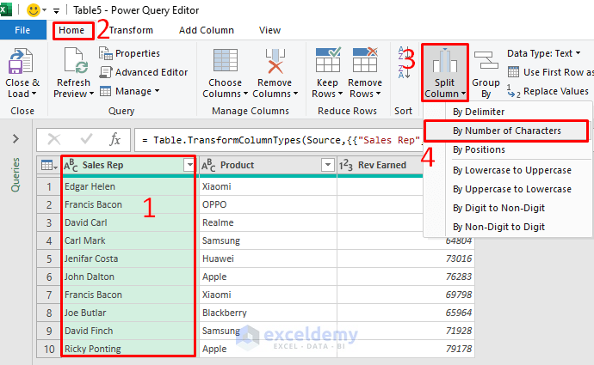The height and width of the screenshot is (365, 594).
Task: Switch to the Add Column tab
Action: [x=207, y=30]
